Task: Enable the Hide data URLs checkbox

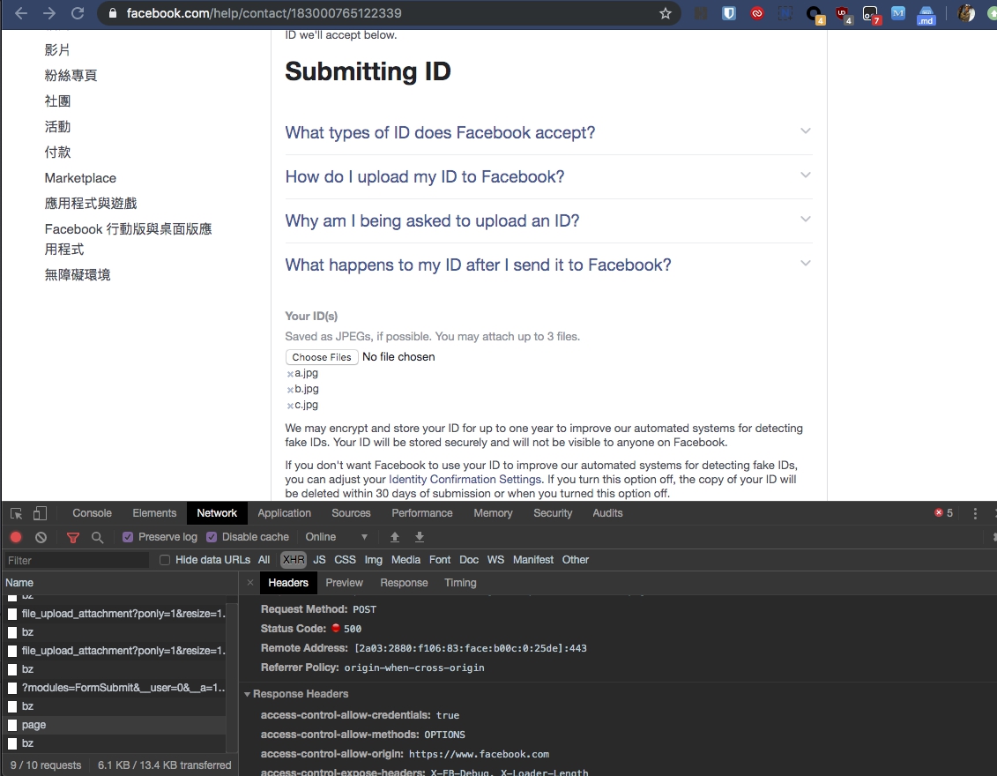Action: point(165,560)
